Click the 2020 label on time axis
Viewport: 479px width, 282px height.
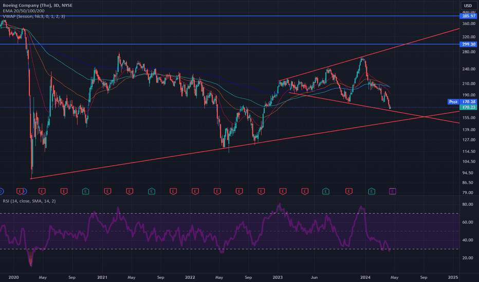click(13, 277)
